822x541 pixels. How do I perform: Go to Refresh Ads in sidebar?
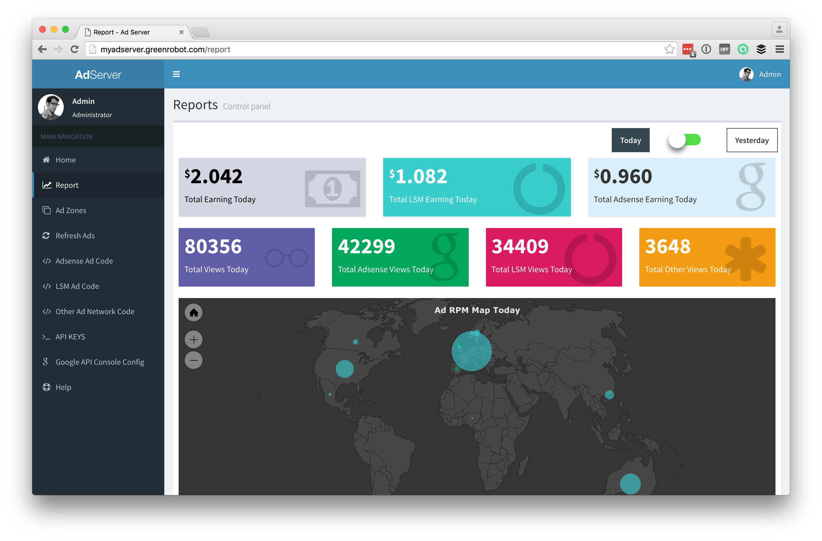(x=75, y=235)
